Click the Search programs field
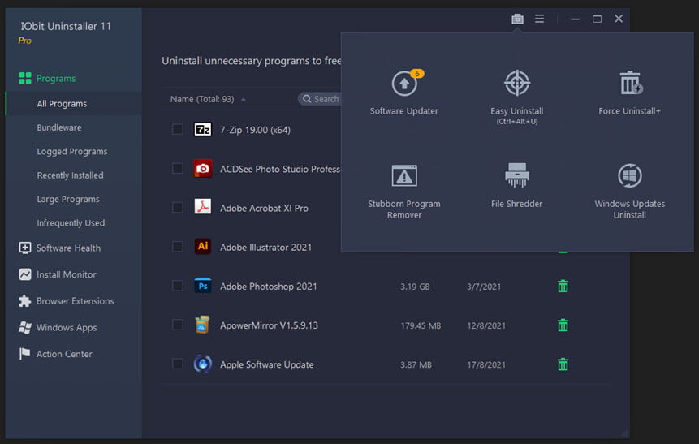699x444 pixels. pyautogui.click(x=320, y=99)
